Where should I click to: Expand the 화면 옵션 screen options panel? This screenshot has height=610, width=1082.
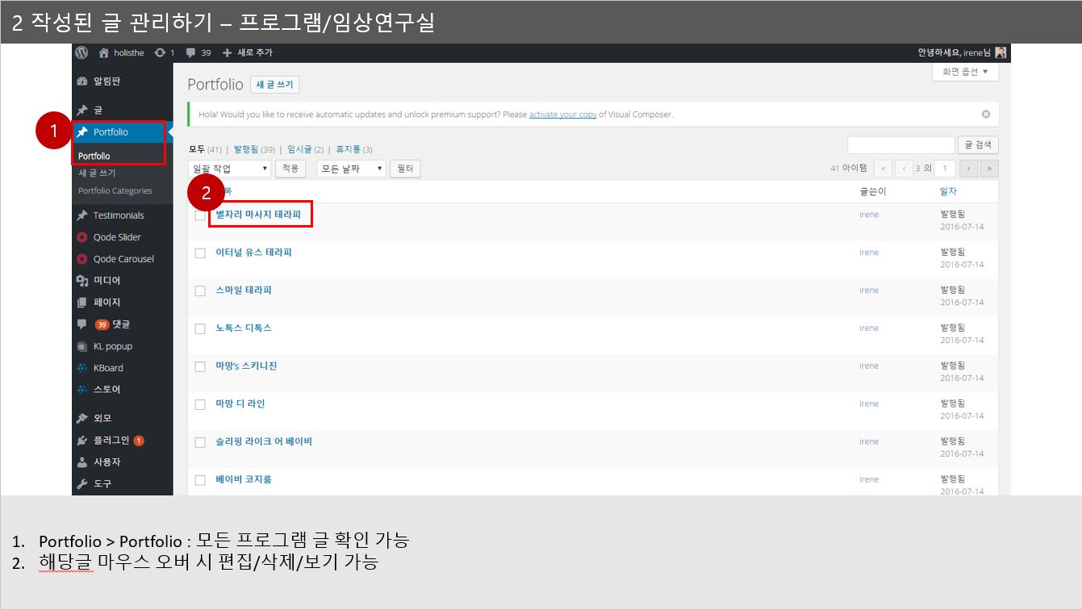(x=965, y=72)
